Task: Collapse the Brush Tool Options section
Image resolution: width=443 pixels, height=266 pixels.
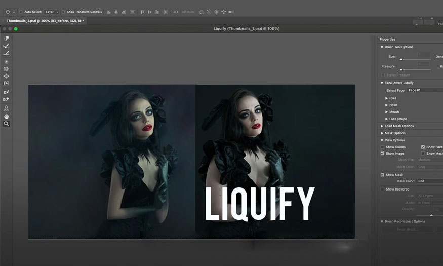Action: pyautogui.click(x=382, y=47)
